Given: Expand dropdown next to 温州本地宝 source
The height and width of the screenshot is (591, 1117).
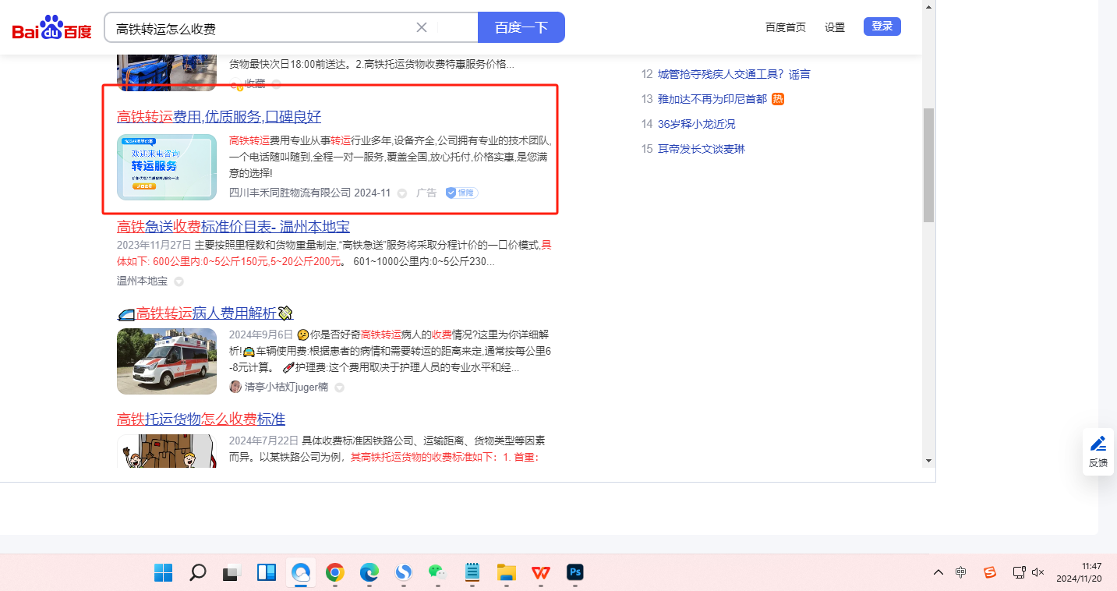Looking at the screenshot, I should click(179, 281).
